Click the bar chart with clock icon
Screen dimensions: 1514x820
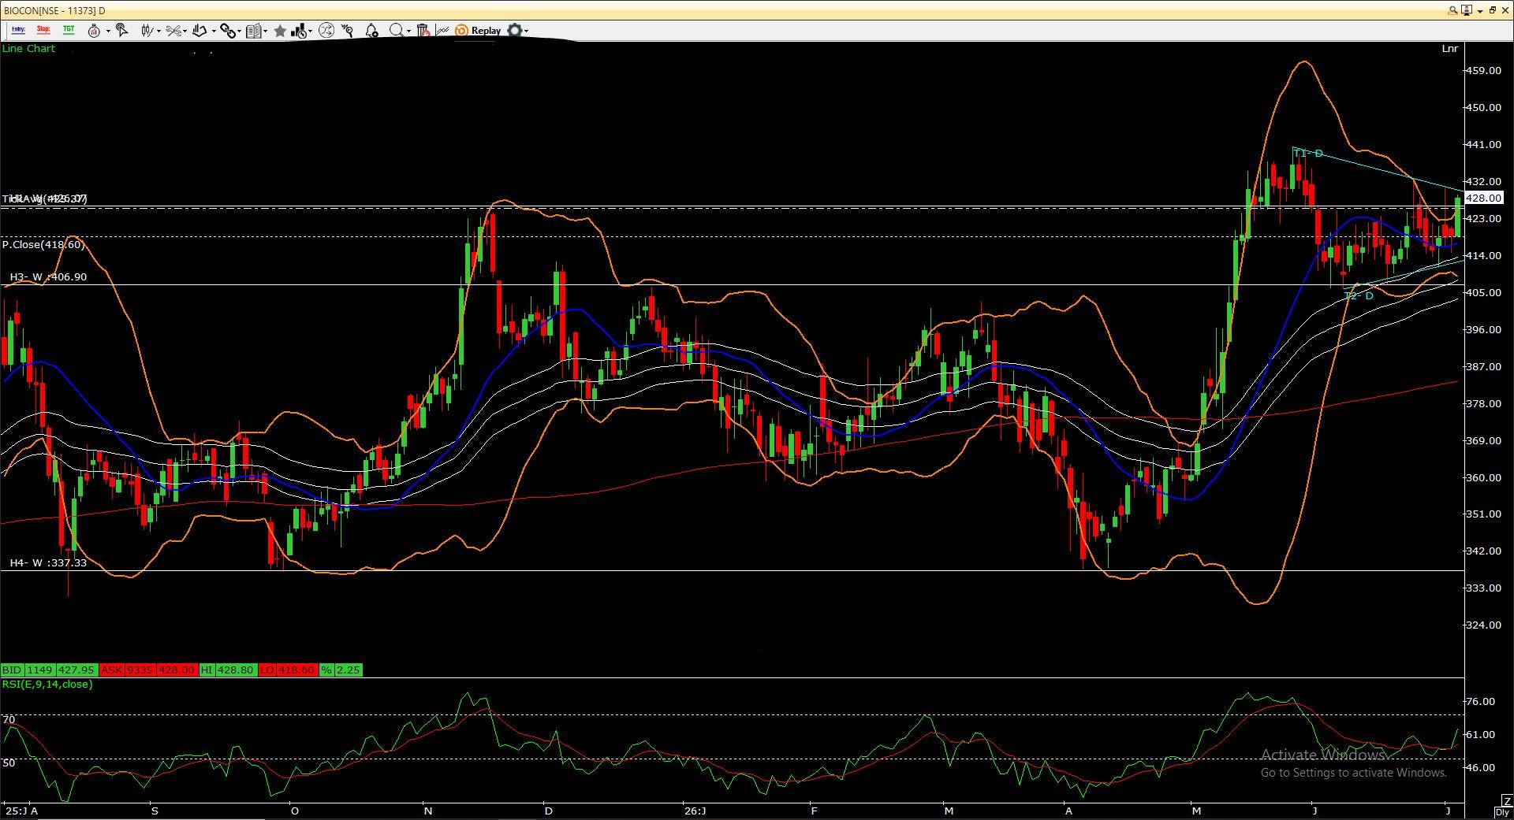[x=299, y=31]
